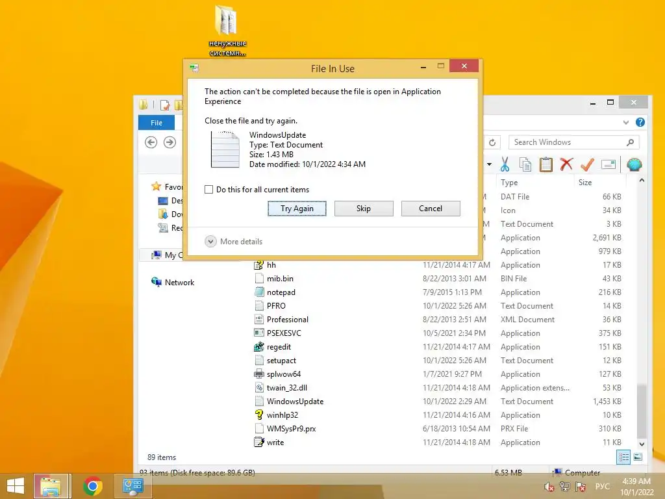Image resolution: width=665 pixels, height=499 pixels.
Task: Click the Windows Start button
Action: tap(16, 486)
